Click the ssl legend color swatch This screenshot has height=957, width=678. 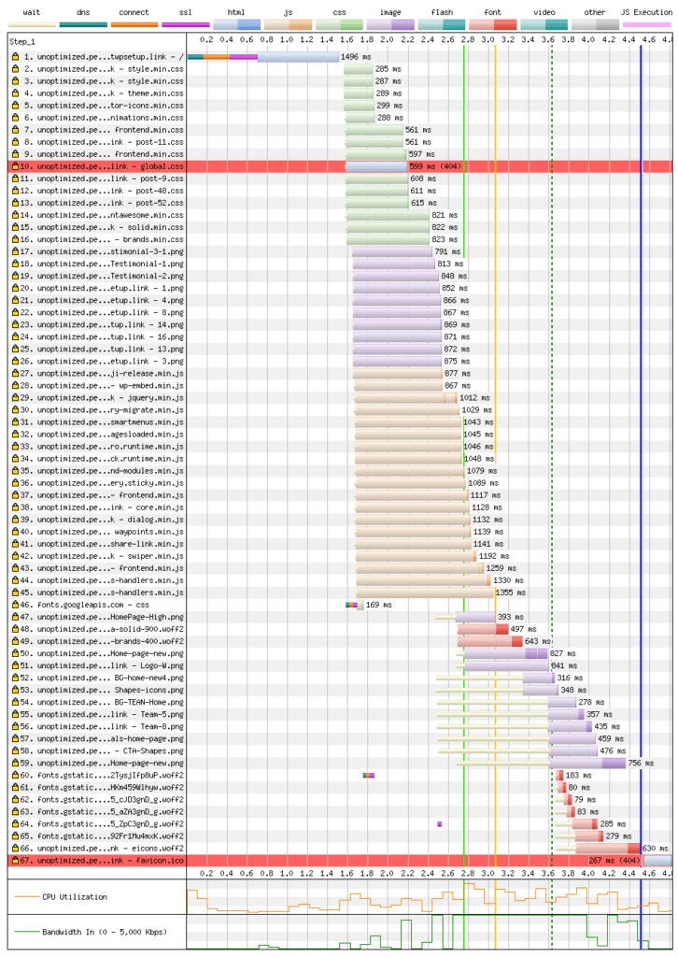point(185,25)
